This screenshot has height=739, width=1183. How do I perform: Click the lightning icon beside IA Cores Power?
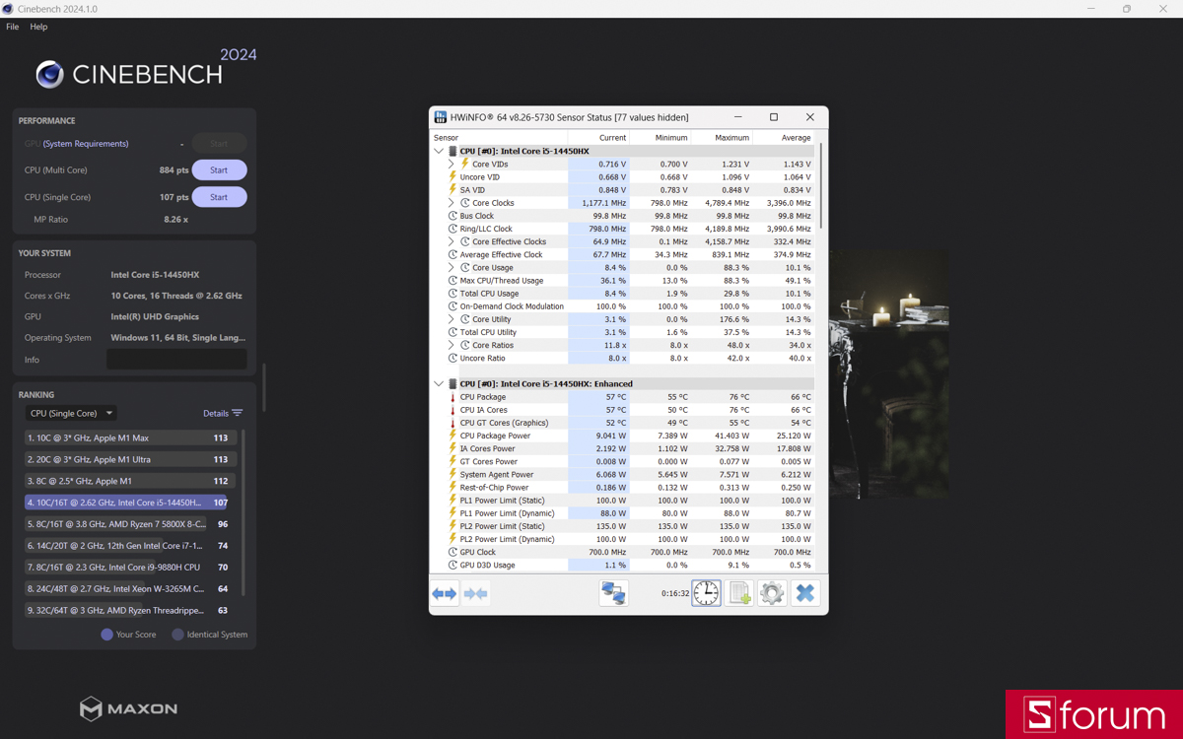[x=452, y=448]
